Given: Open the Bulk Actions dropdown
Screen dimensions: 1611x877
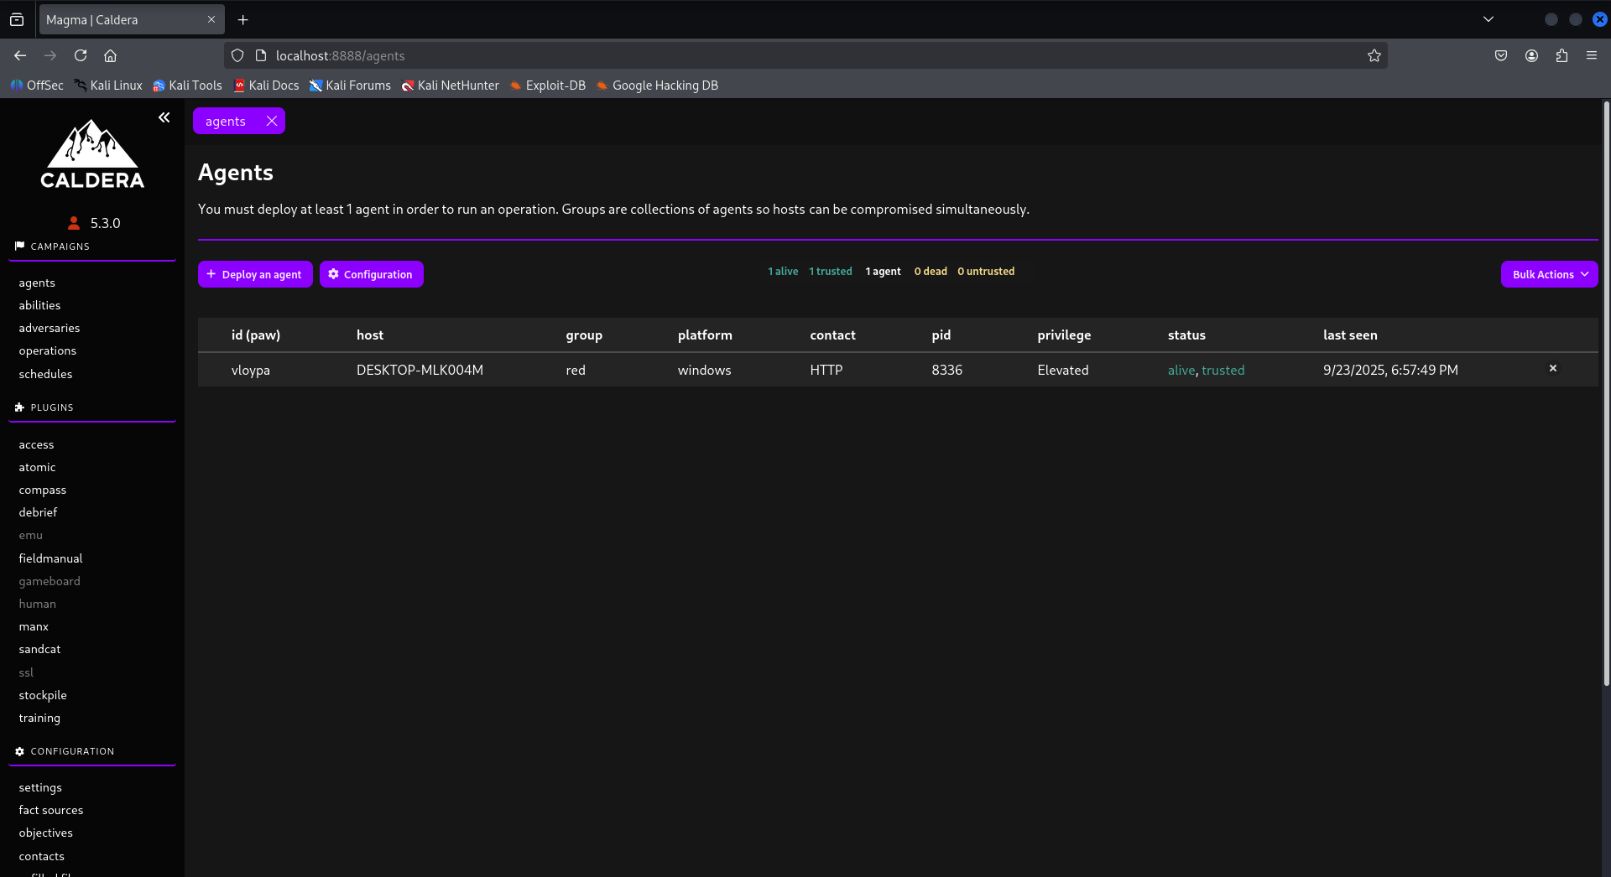Looking at the screenshot, I should pyautogui.click(x=1549, y=274).
